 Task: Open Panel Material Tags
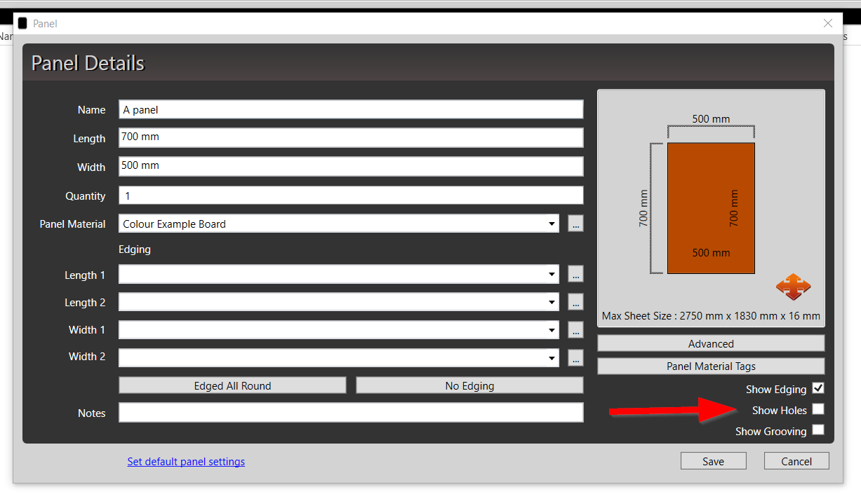pos(711,366)
